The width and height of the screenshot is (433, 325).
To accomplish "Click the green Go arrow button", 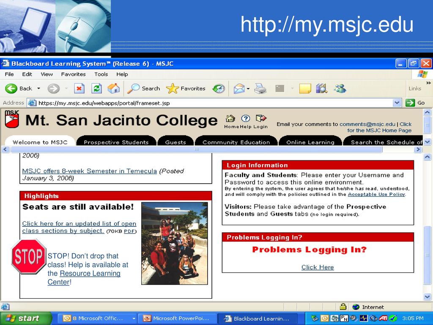I will pyautogui.click(x=410, y=103).
